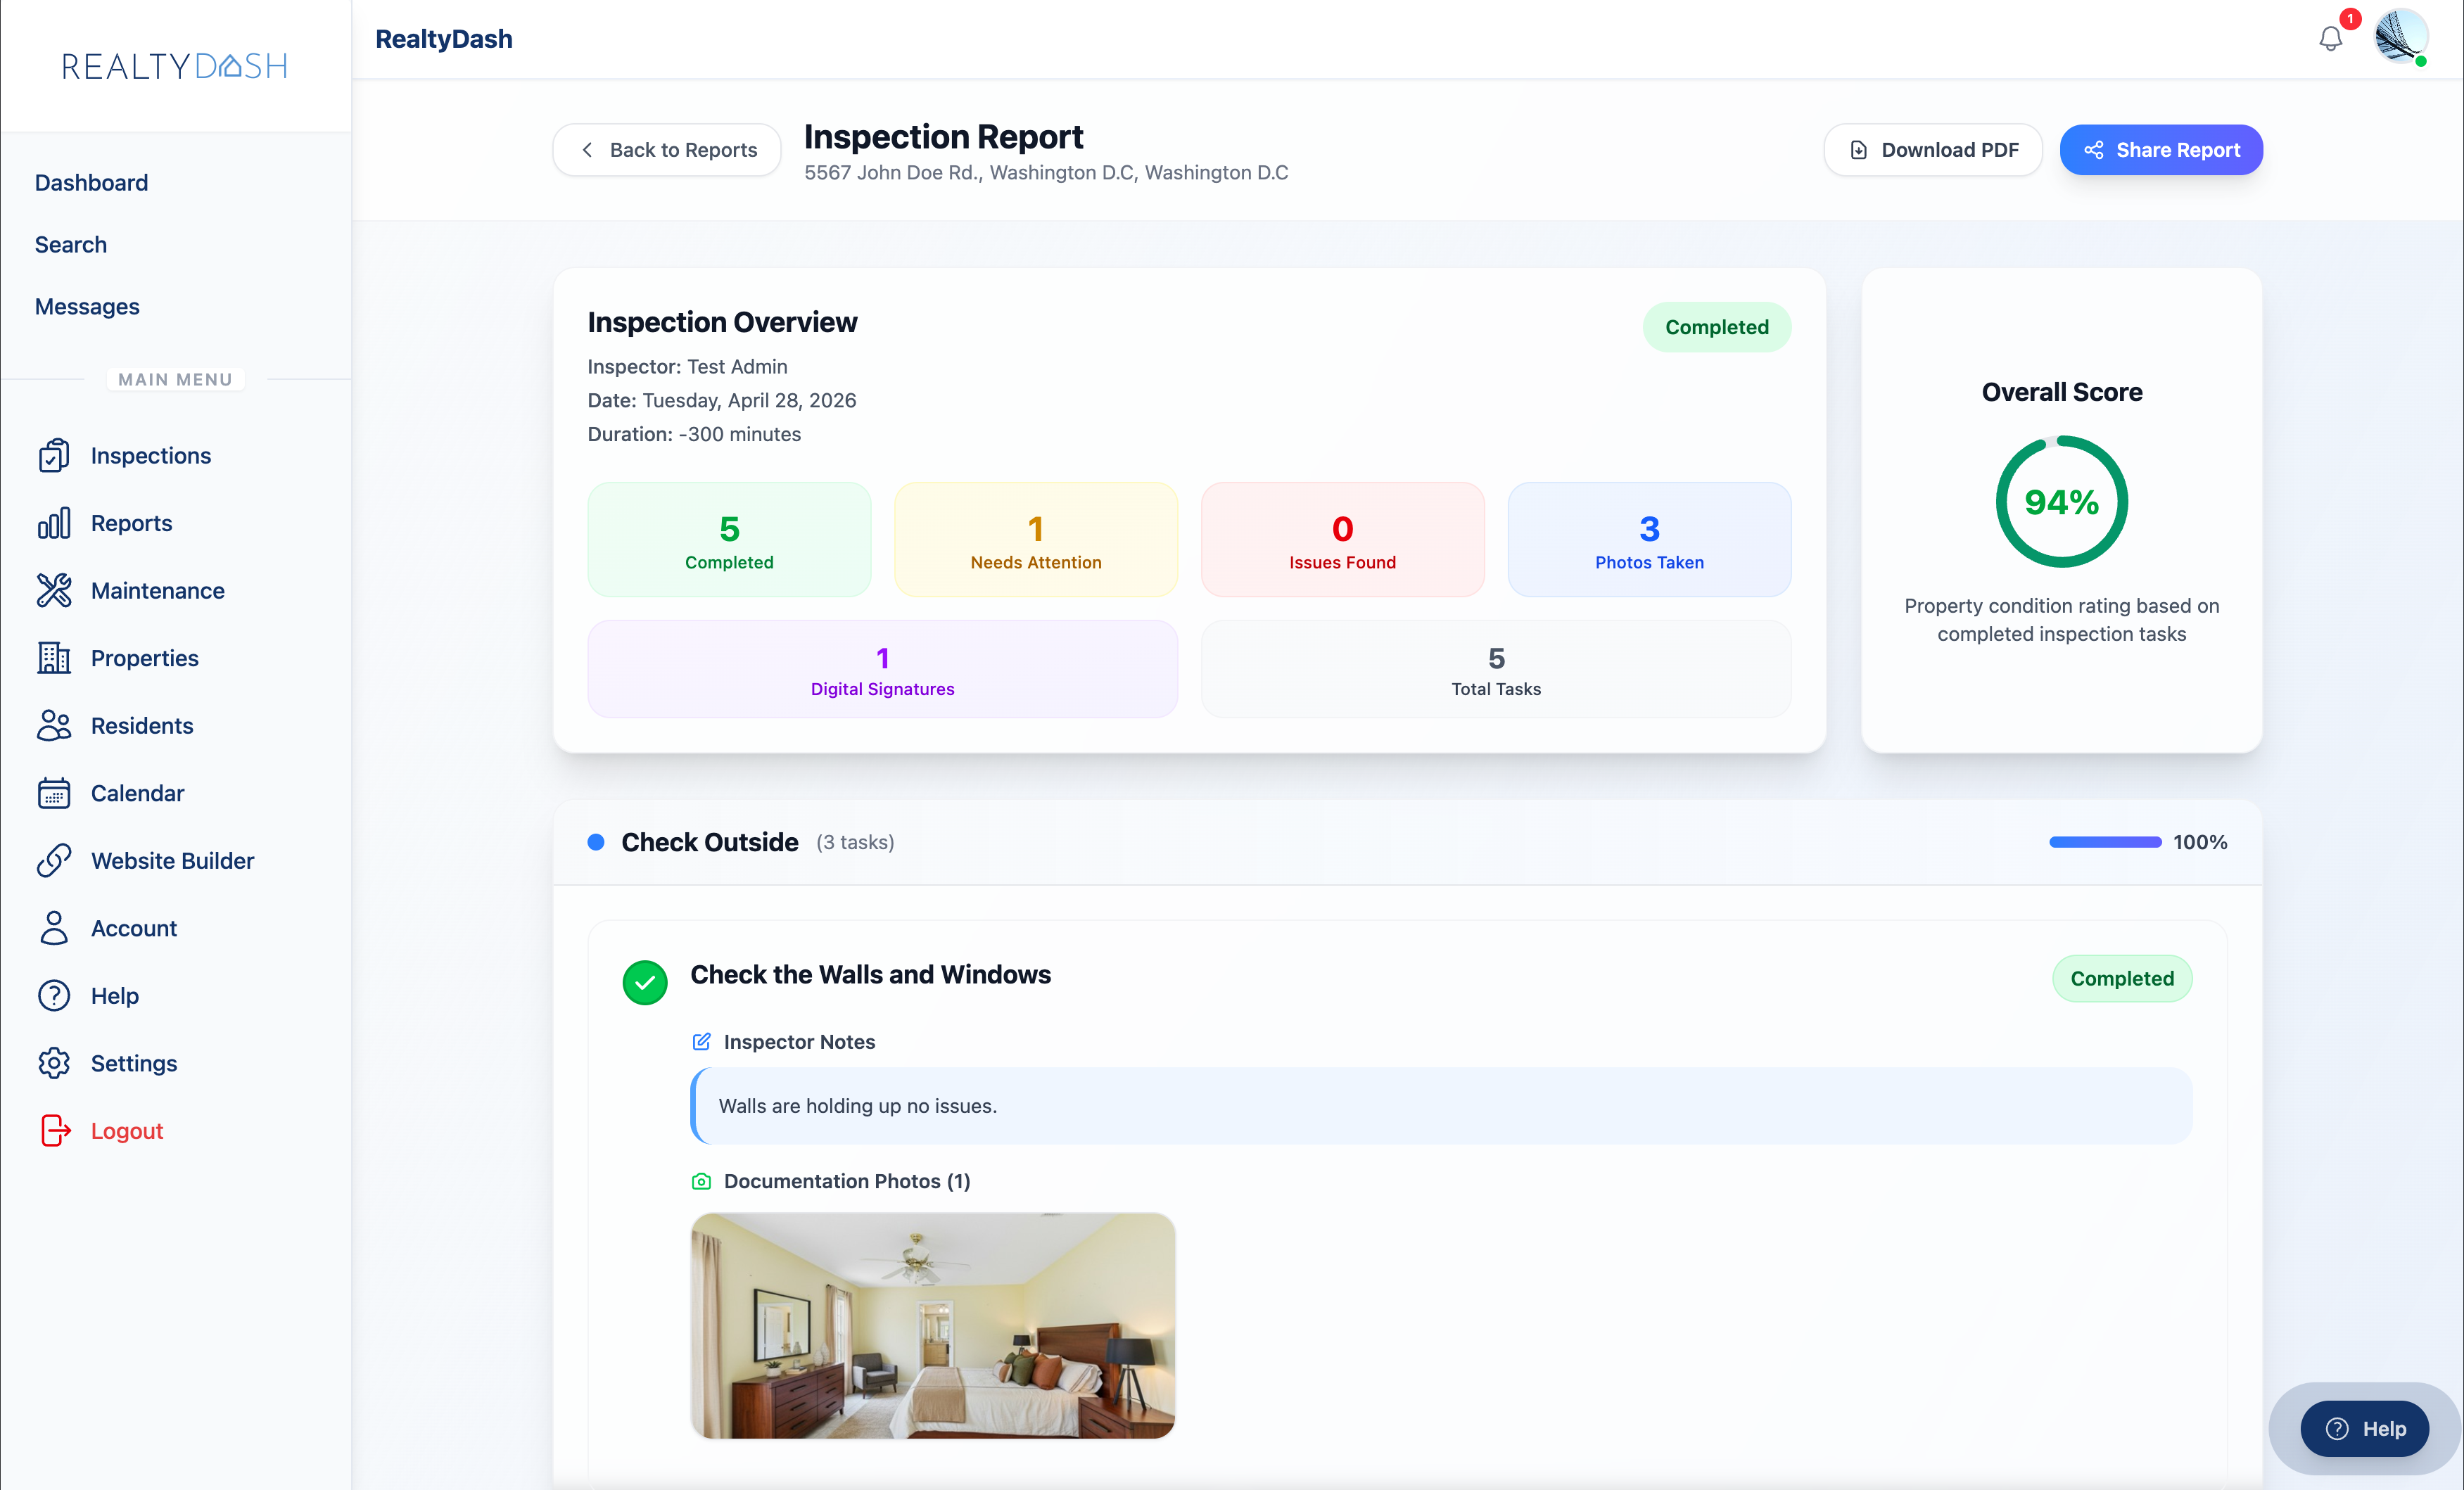This screenshot has height=1490, width=2464.
Task: Click the Calendar icon in sidebar
Action: (x=54, y=793)
